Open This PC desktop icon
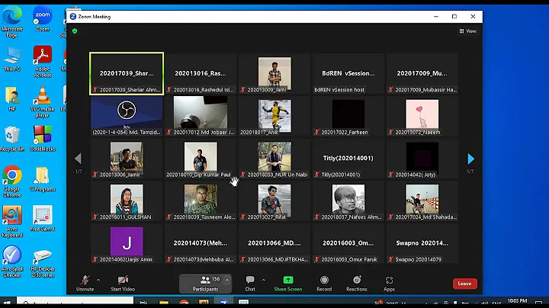The width and height of the screenshot is (549, 308). (12, 59)
